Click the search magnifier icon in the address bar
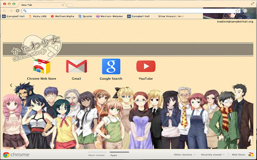 (25, 11)
